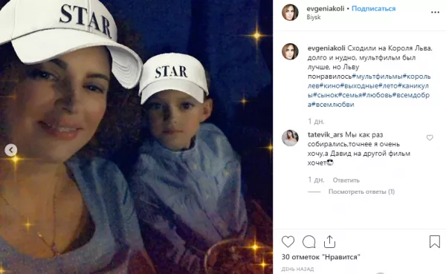Like tatevik_ars comment with small heart
The image size is (446, 274).
point(430,138)
